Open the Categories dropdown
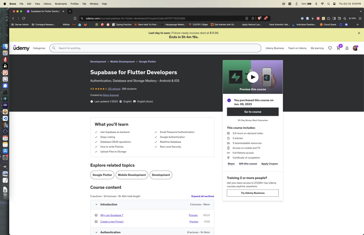Viewport: 364px width, 235px height. [39, 48]
